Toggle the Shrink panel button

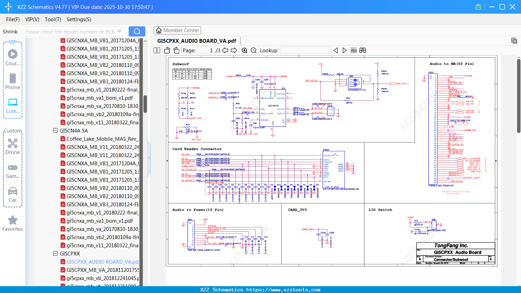click(10, 31)
